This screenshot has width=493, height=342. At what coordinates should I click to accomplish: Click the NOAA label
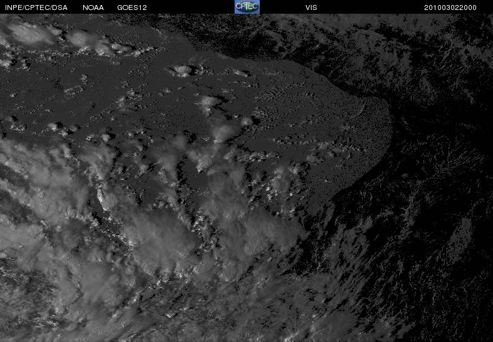click(x=93, y=7)
